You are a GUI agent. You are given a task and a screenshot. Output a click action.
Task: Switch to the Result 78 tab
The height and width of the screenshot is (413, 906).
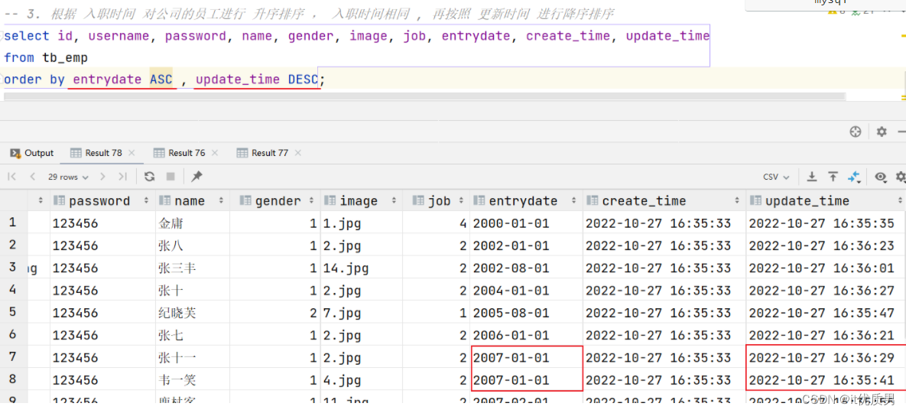point(103,153)
